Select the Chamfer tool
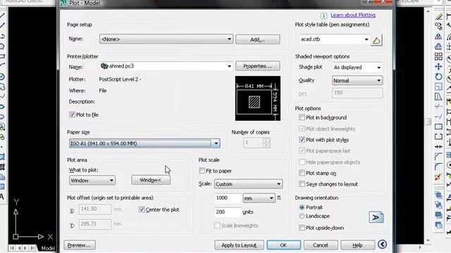This screenshot has width=451, height=253. (x=438, y=157)
